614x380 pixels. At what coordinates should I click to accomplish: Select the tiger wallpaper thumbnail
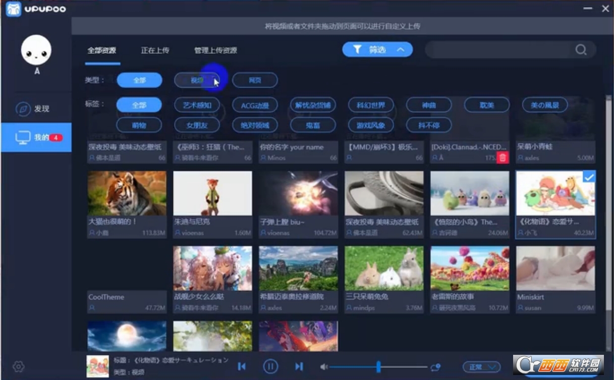click(127, 193)
